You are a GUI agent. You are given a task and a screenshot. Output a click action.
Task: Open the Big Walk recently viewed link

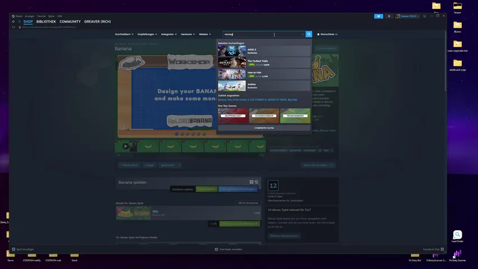[293, 100]
